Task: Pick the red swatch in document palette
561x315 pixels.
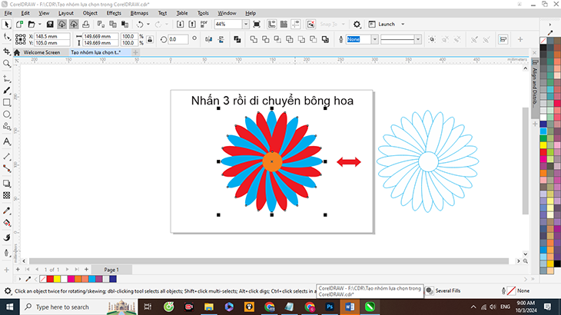Action: pos(50,279)
